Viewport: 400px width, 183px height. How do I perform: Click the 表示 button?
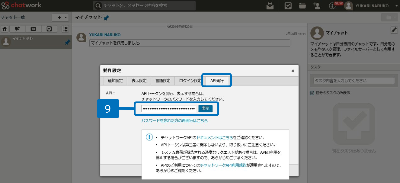click(x=206, y=108)
